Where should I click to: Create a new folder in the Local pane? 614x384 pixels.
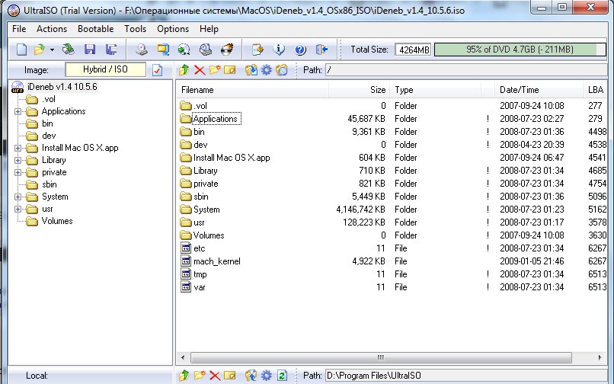point(200,376)
